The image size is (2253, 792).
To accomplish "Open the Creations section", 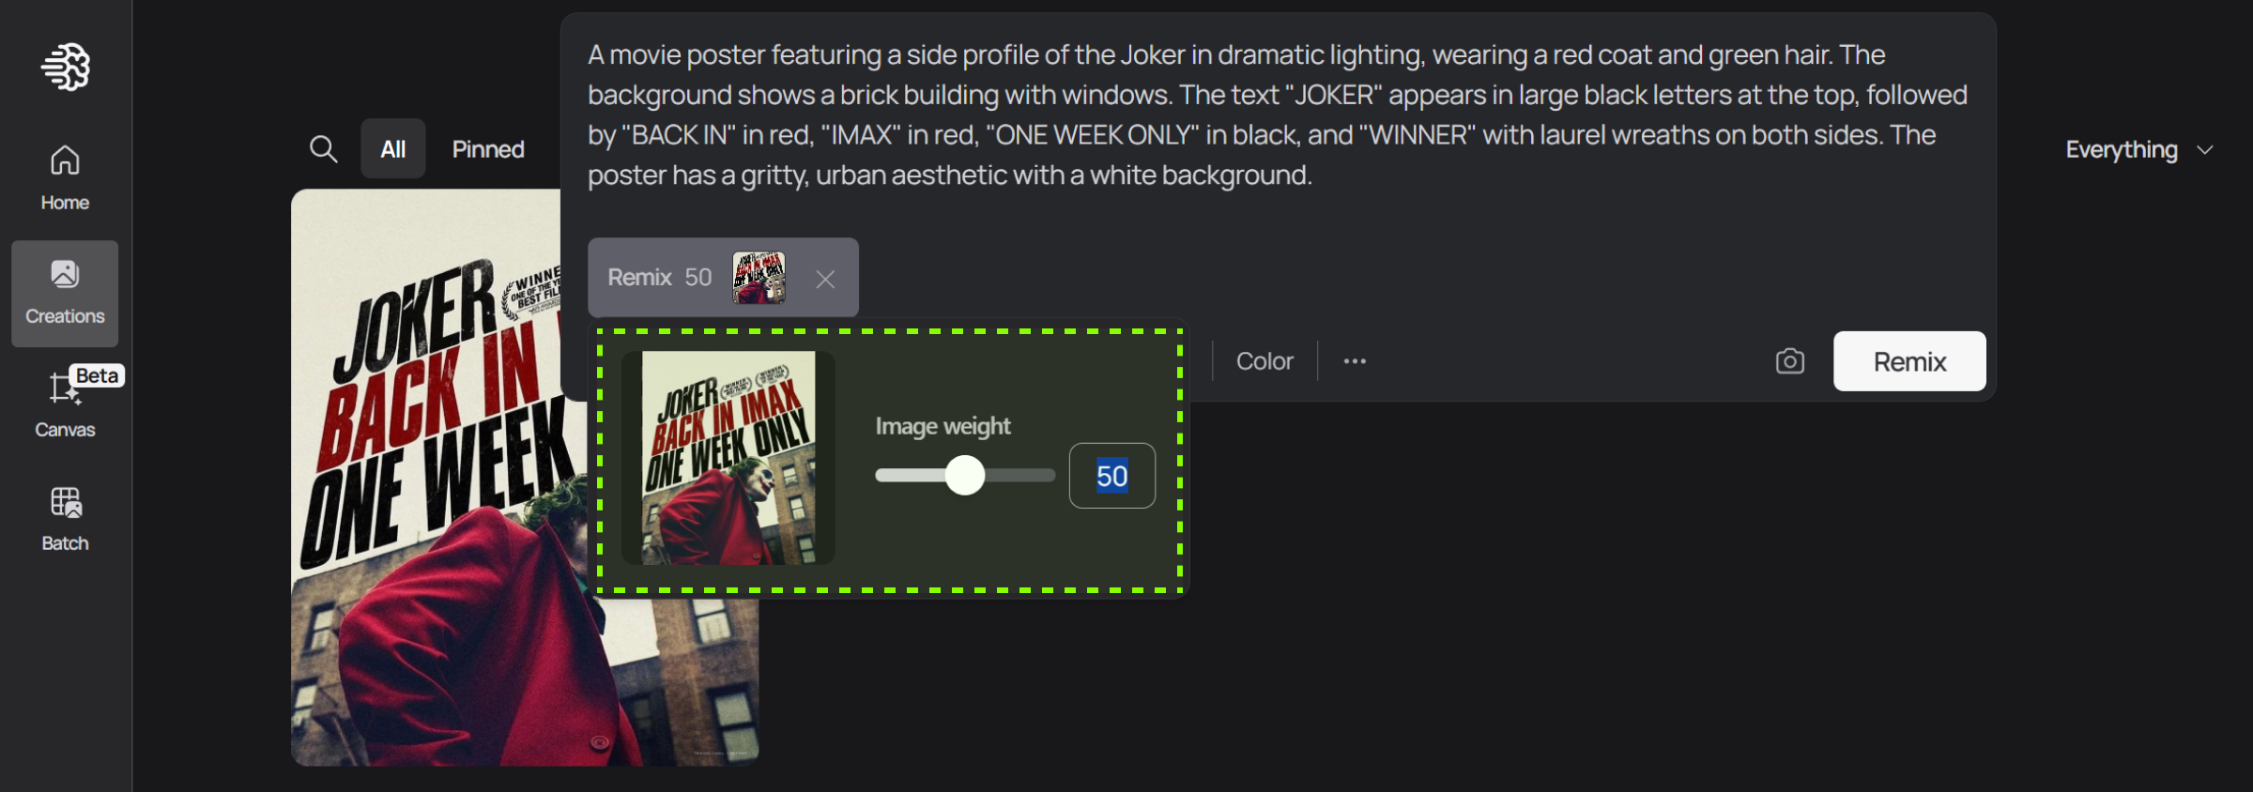I will [x=65, y=294].
